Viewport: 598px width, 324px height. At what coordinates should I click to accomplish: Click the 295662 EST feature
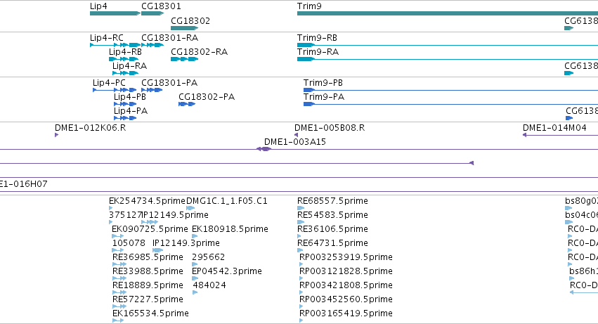coord(195,264)
